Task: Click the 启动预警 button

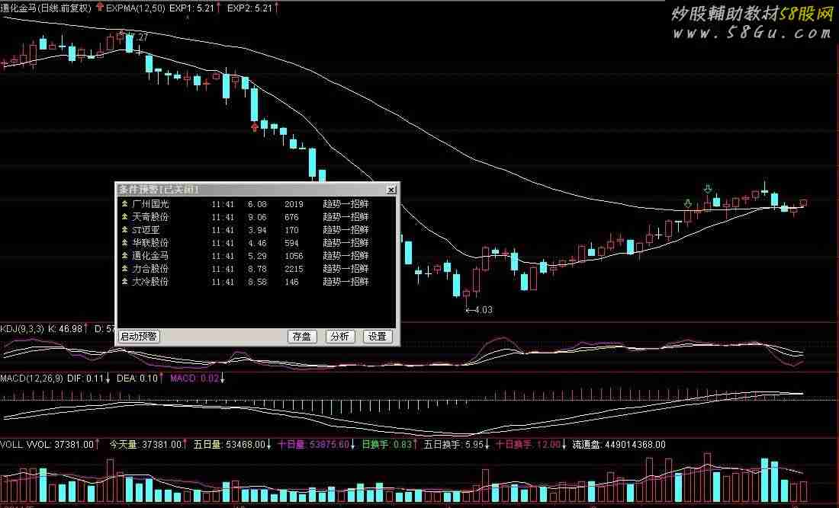Action: [x=139, y=336]
